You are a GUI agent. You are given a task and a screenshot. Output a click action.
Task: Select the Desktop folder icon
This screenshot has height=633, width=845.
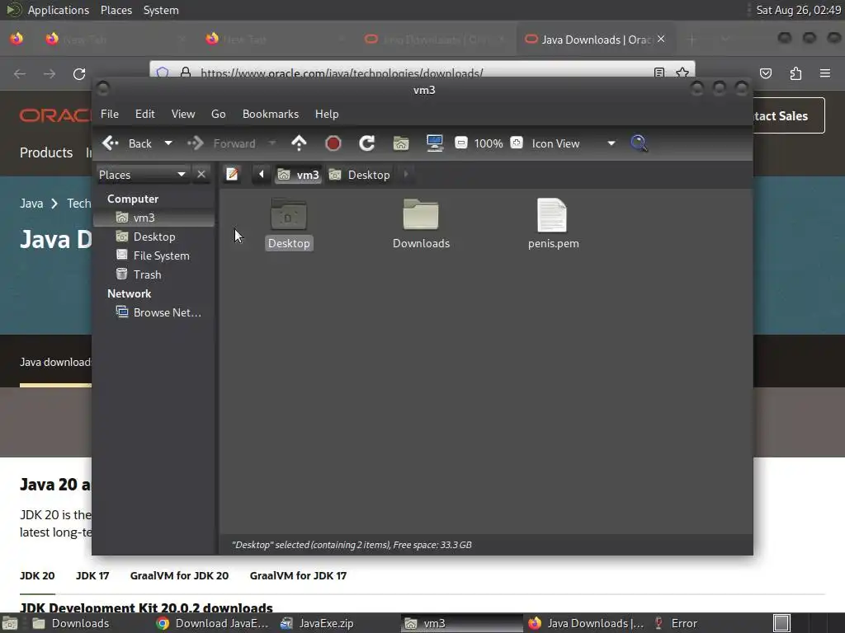pyautogui.click(x=288, y=215)
